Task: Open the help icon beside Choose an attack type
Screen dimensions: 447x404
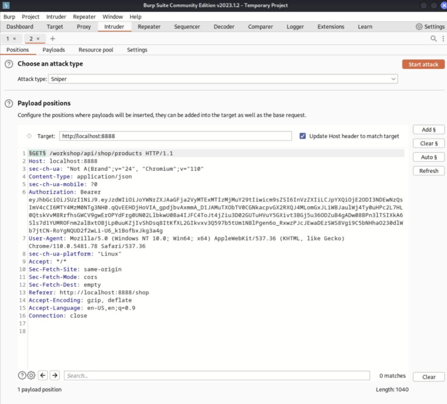Action: (x=8, y=64)
